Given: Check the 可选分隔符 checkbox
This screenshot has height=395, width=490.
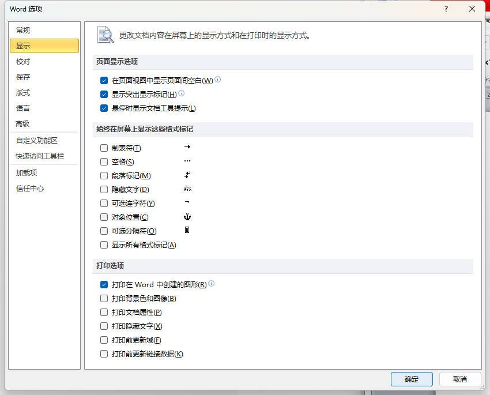Looking at the screenshot, I should tap(104, 231).
